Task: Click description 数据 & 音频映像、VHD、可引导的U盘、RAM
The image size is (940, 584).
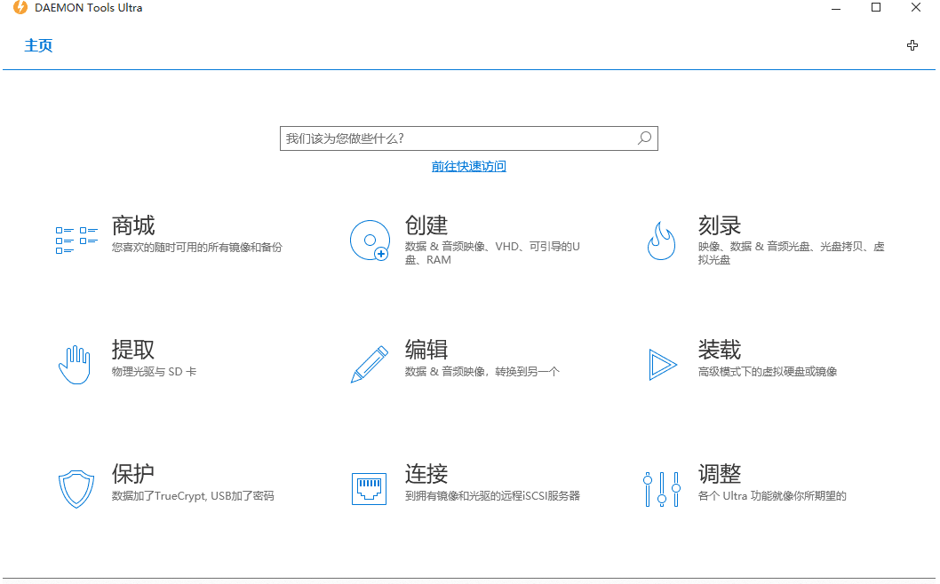Action: [492, 253]
